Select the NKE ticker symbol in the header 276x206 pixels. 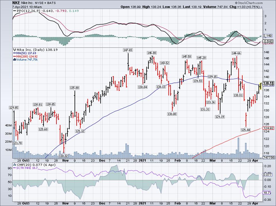pos(16,3)
